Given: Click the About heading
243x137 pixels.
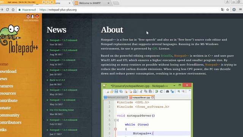Looking at the screenshot, I should tap(112, 30).
